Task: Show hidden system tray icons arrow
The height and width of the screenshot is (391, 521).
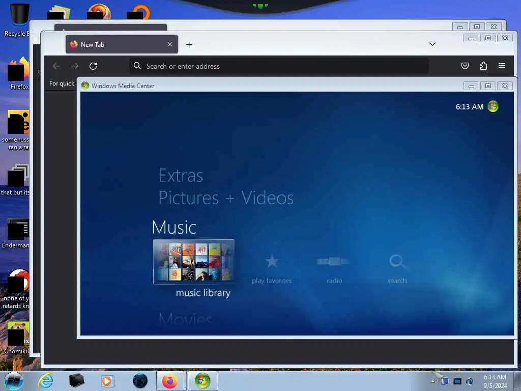Action: coord(433,381)
